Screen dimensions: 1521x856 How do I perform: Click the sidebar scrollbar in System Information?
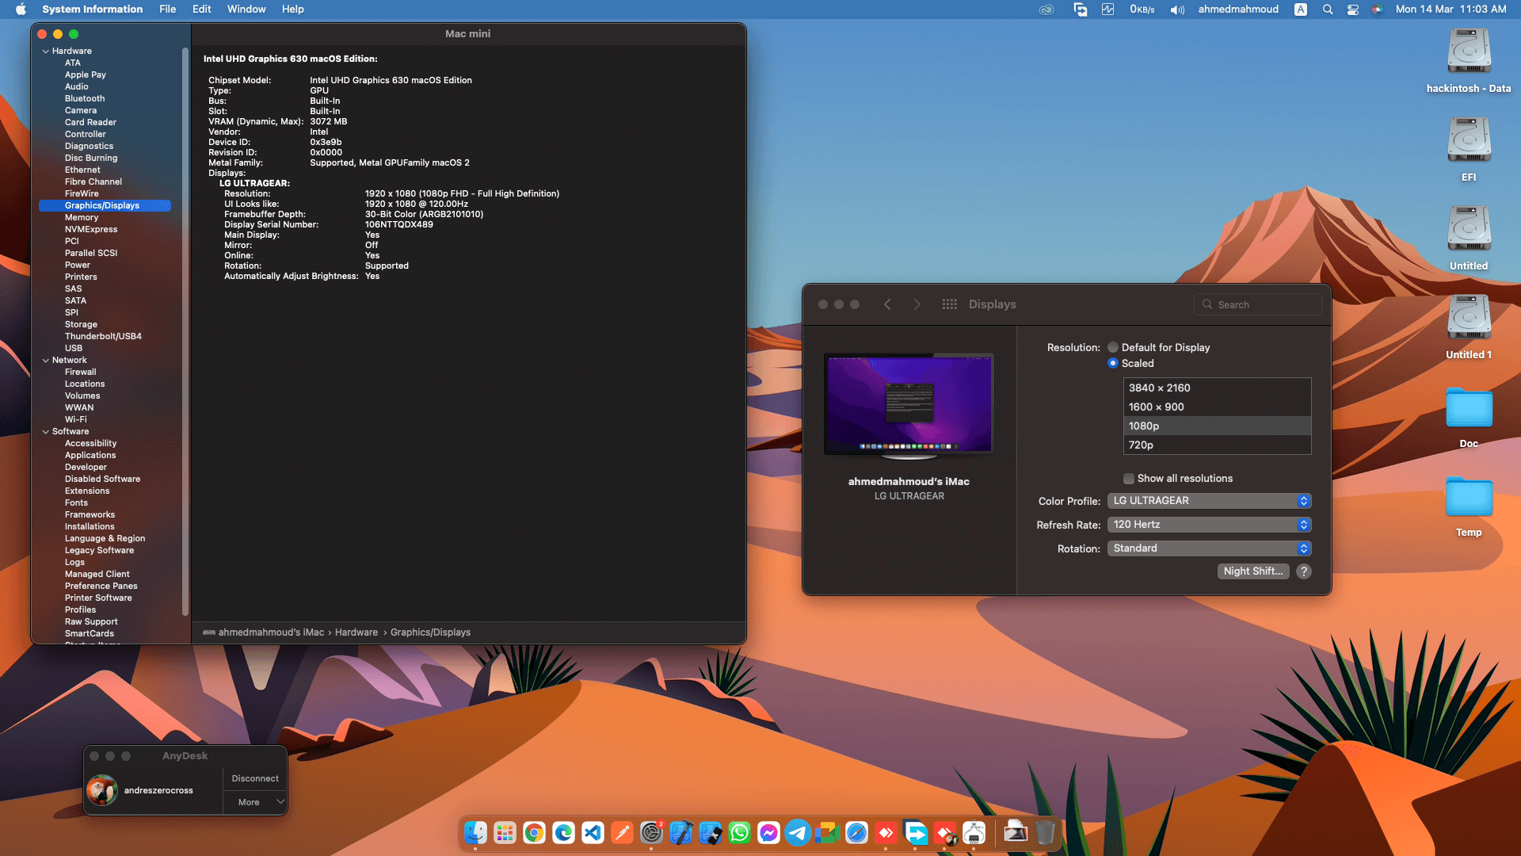[x=185, y=331]
